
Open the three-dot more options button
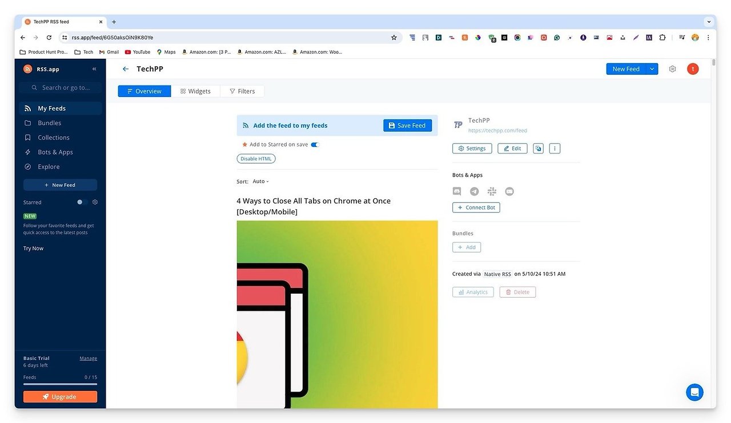pos(555,148)
